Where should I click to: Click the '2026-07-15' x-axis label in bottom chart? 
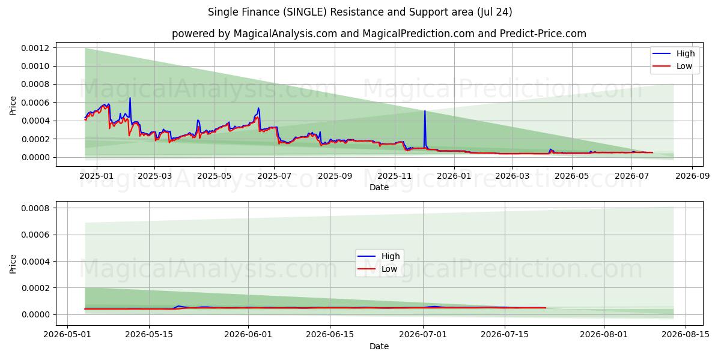(505, 335)
